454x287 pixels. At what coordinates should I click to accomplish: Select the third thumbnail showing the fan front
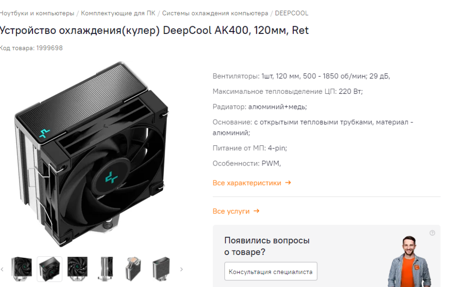click(x=78, y=269)
